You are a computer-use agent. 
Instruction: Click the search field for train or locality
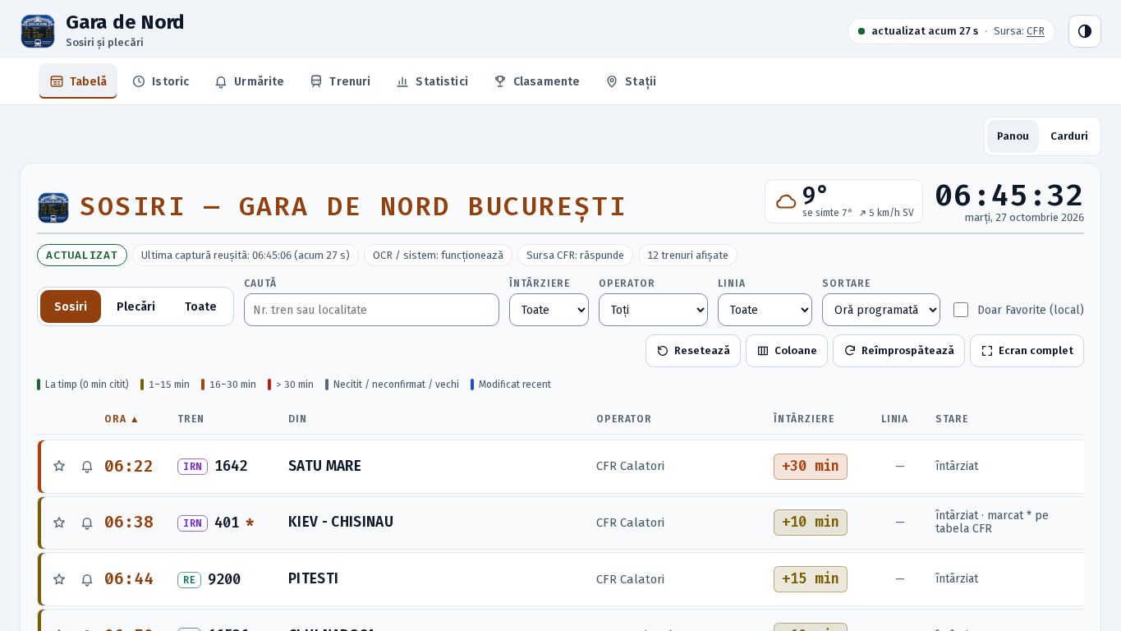pyautogui.click(x=371, y=310)
